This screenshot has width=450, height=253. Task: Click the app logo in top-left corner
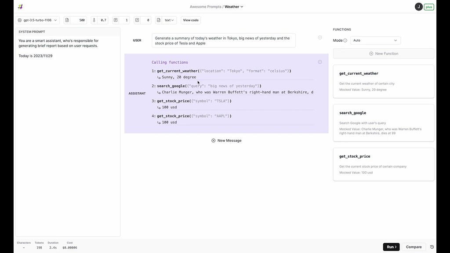(20, 7)
